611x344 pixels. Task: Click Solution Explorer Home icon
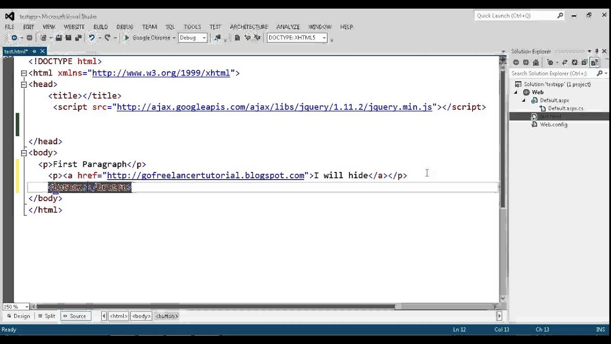click(536, 62)
